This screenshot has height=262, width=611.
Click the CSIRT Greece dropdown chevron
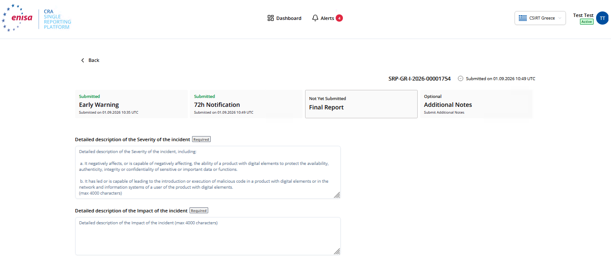pyautogui.click(x=560, y=18)
